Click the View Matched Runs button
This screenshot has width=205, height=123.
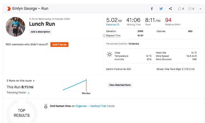click(x=120, y=85)
